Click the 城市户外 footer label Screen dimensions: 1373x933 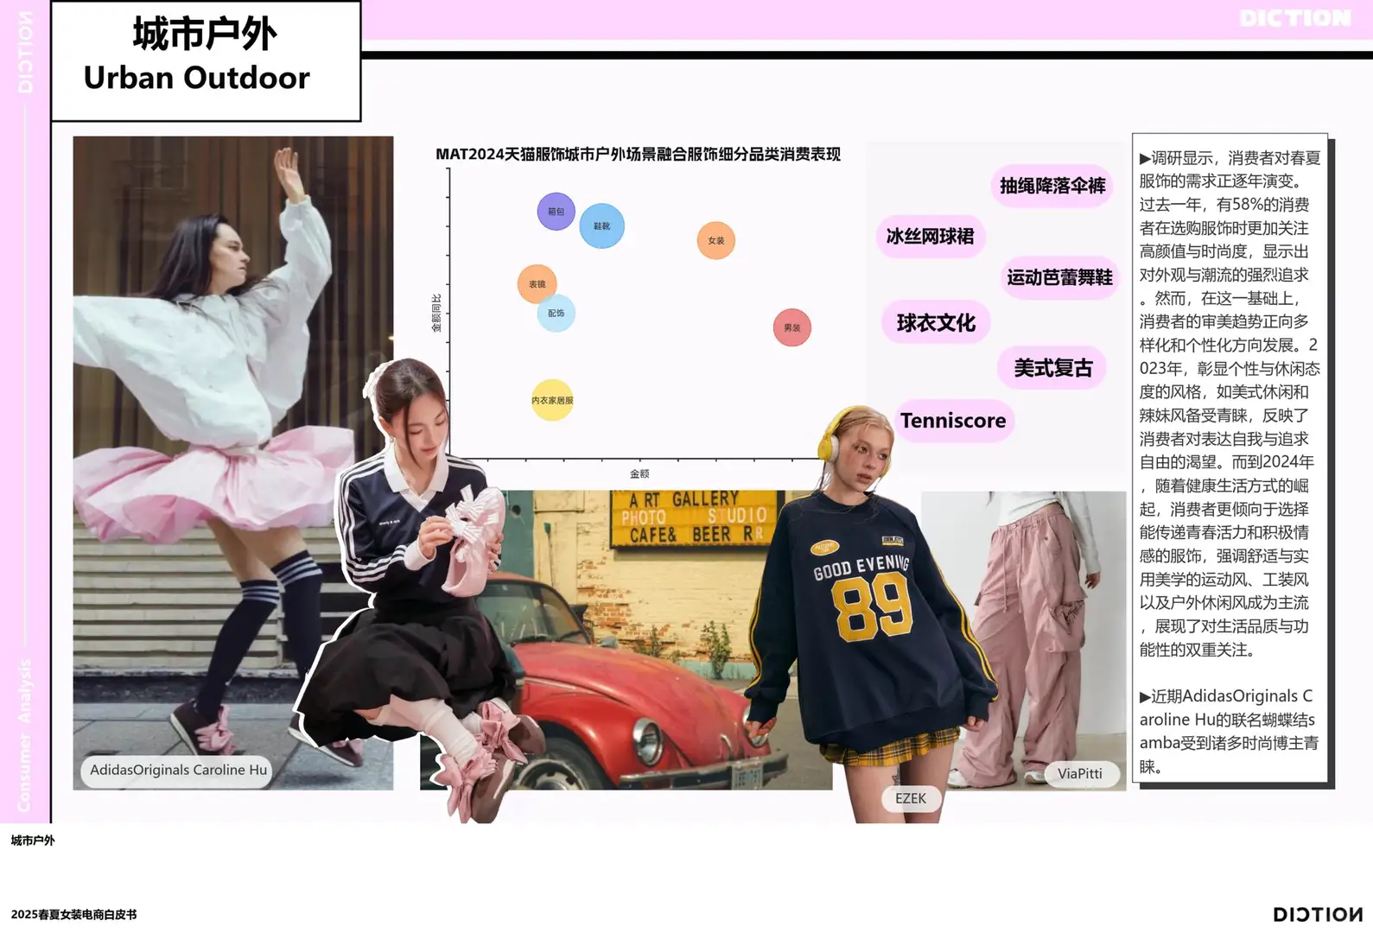pyautogui.click(x=33, y=841)
